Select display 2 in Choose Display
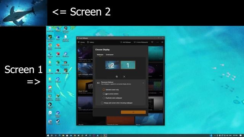Screen dimensions: 244x137 coord(112,65)
